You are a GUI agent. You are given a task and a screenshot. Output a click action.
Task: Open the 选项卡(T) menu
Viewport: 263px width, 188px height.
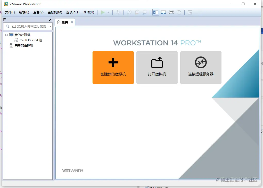click(73, 12)
